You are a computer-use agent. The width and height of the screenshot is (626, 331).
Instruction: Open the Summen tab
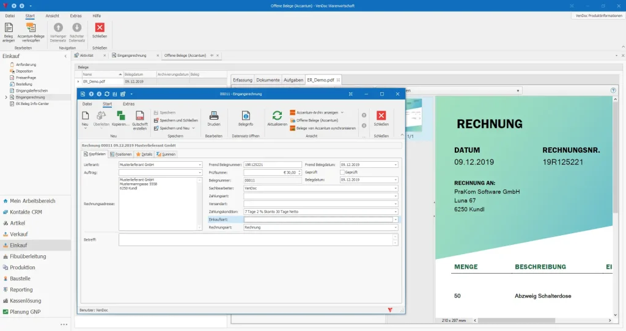click(x=166, y=155)
